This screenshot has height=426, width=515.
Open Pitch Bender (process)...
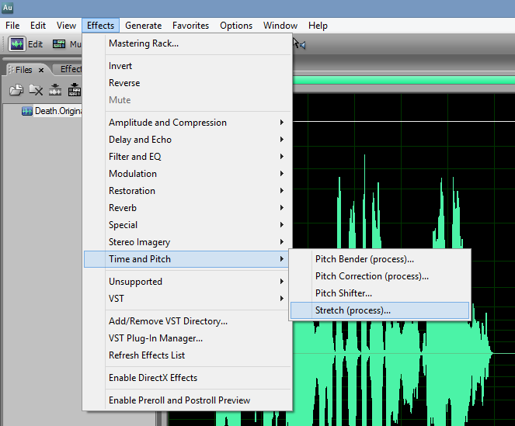click(x=364, y=259)
